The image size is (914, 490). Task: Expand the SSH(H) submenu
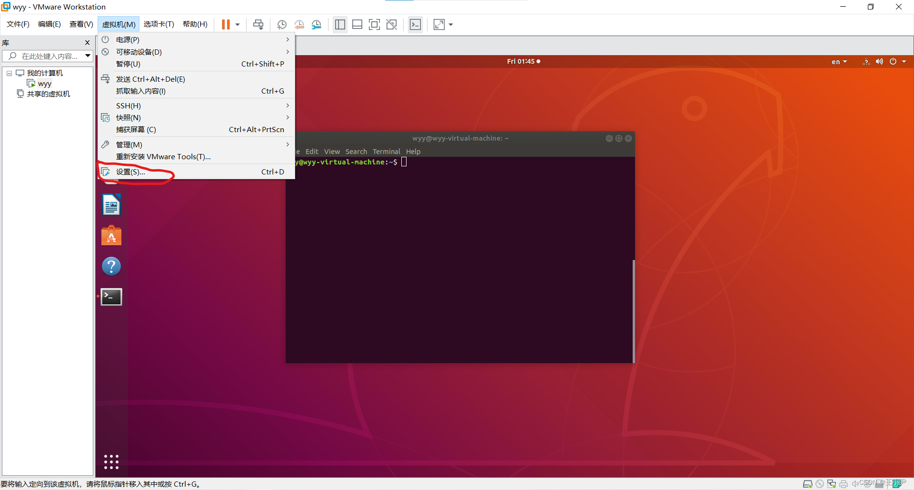pos(196,106)
